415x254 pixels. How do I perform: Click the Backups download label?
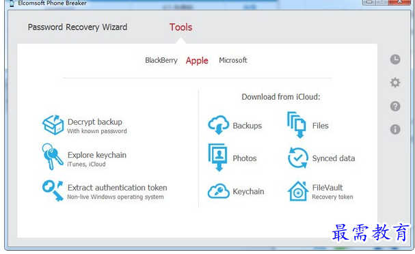[247, 126]
